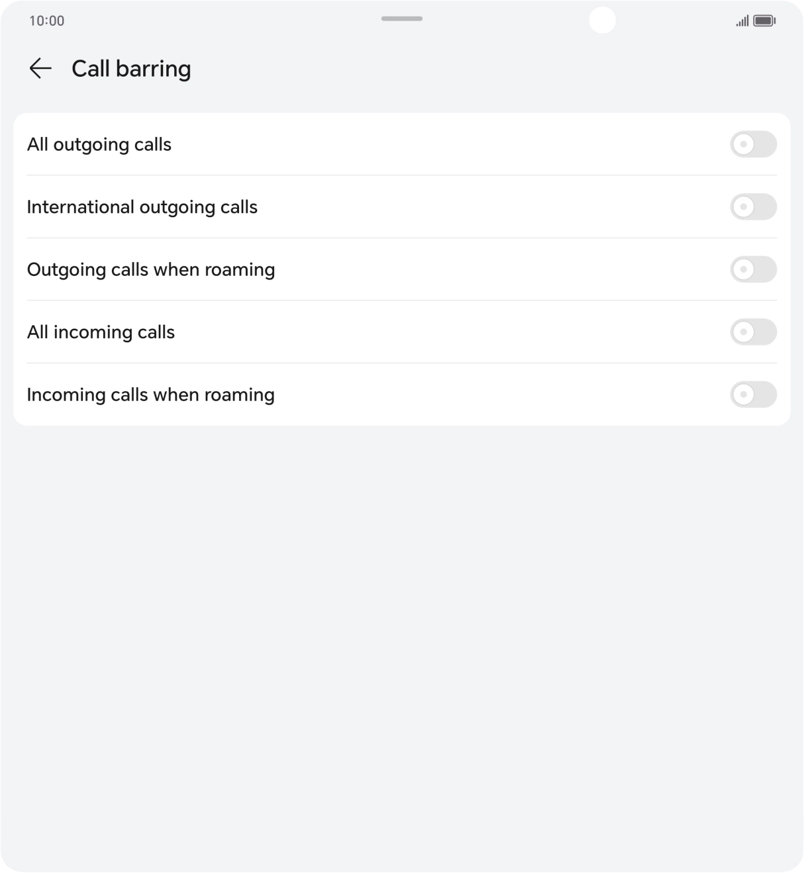Tap the navigation gesture handle bar

[401, 19]
